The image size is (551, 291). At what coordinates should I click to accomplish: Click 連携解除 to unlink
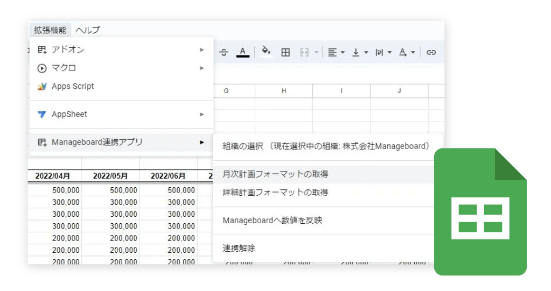coord(323,249)
